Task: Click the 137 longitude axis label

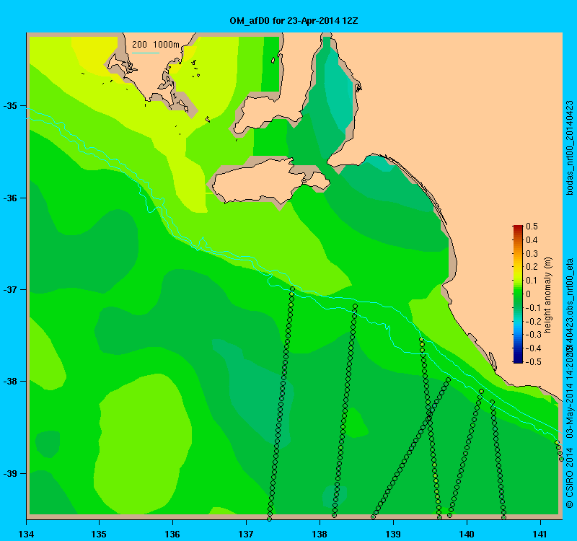Action: 246,534
